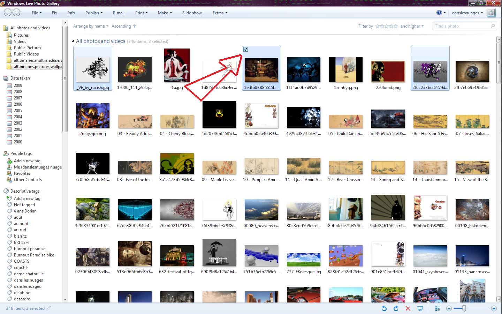Open the File menu dropdown
This screenshot has width=502, height=314.
coord(37,13)
